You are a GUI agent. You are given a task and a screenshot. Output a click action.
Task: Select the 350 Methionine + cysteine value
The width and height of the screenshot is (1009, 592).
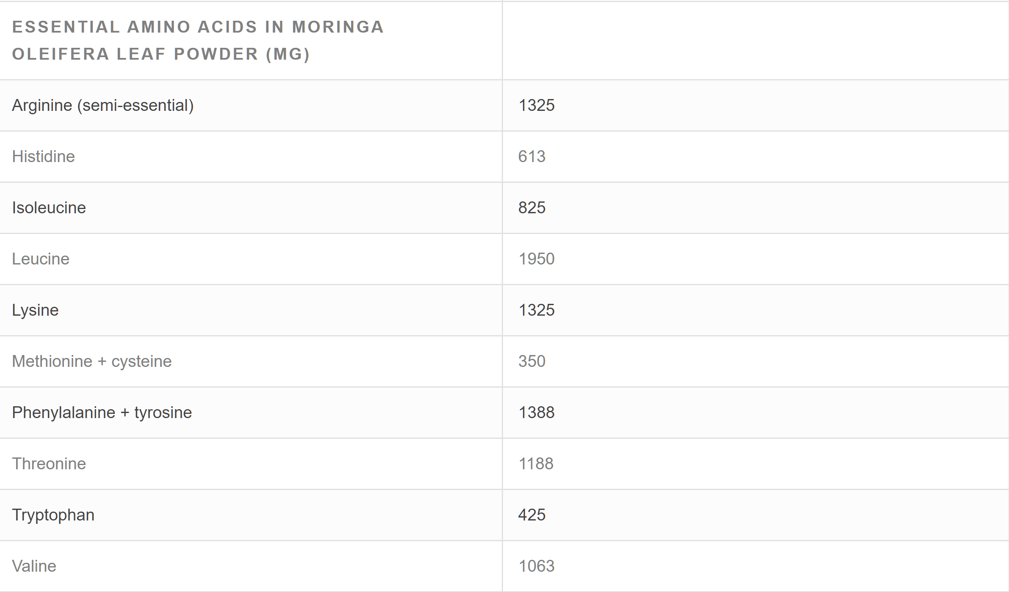coord(532,361)
